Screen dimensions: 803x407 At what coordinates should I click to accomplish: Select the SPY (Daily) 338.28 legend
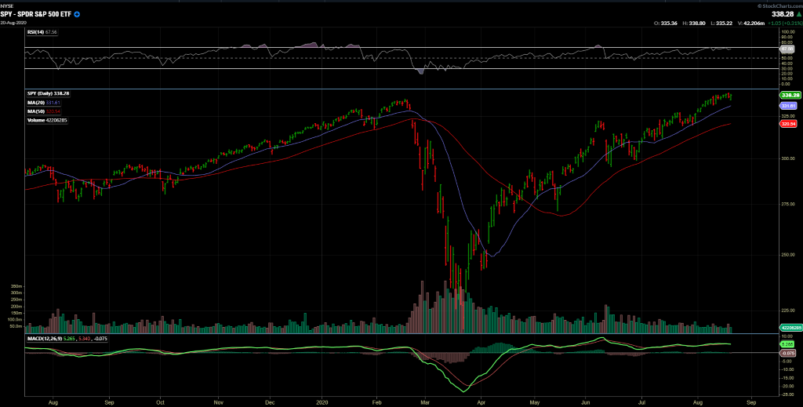point(48,95)
